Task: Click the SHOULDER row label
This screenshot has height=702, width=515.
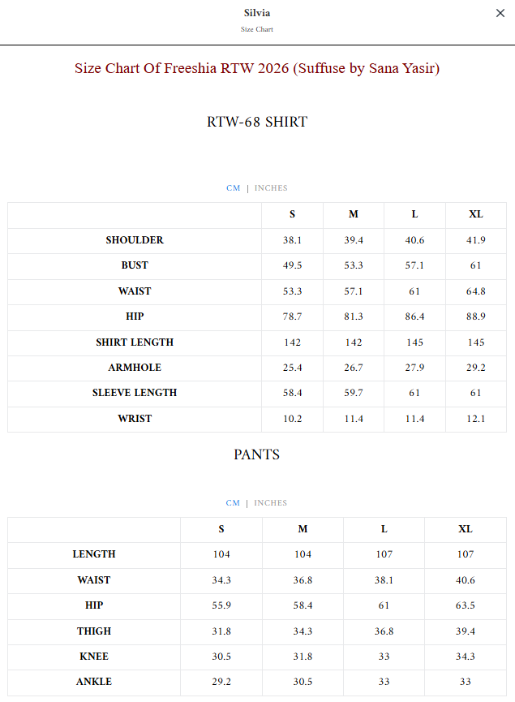Action: point(135,240)
